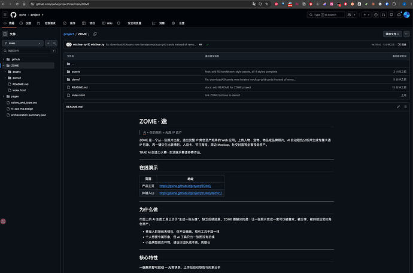The height and width of the screenshot is (273, 413).
Task: Open the notifications inbox bell icon
Action: (x=399, y=15)
